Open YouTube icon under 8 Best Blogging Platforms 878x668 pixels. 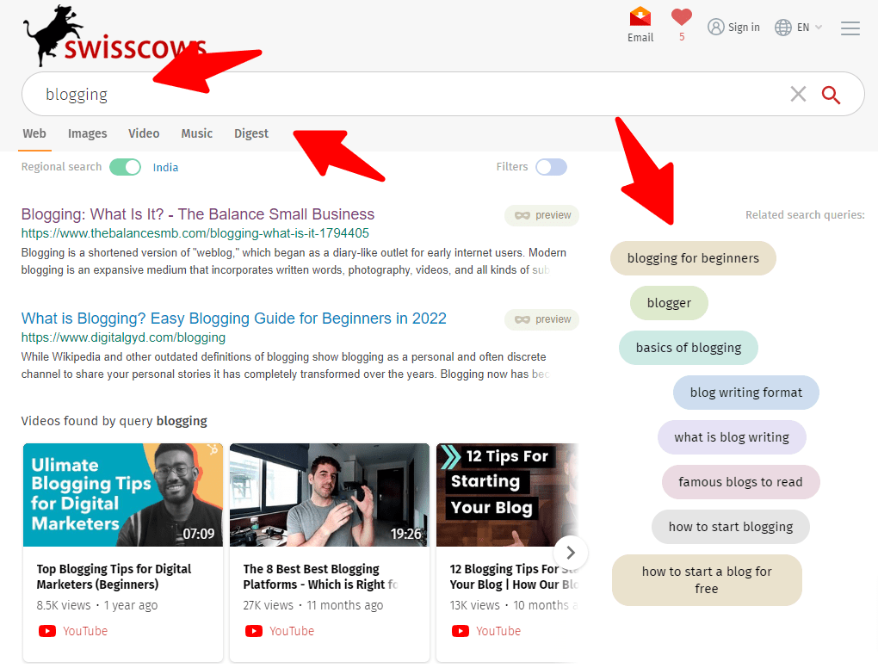click(x=254, y=631)
